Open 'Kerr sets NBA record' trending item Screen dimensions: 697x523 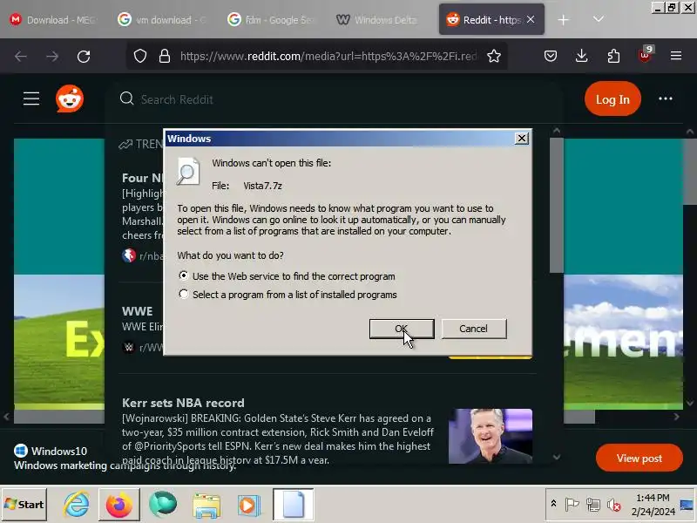coord(183,403)
